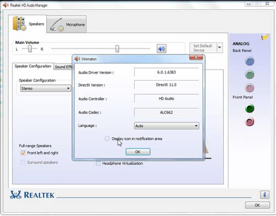
Task: Click the Speakers tab icon
Action: point(19,24)
